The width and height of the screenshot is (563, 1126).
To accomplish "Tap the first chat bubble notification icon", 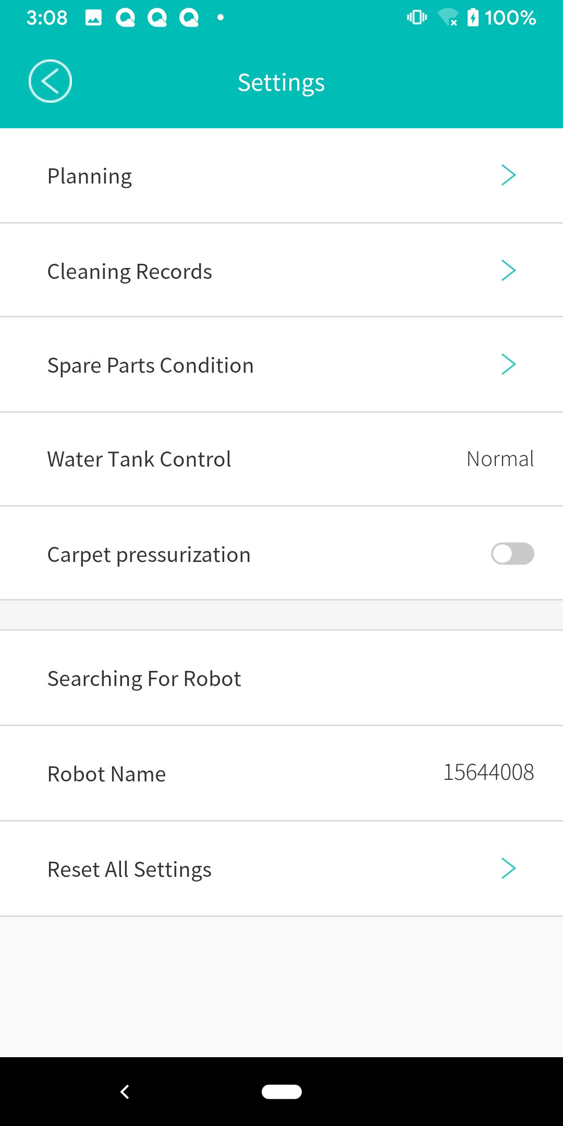I will pos(125,18).
